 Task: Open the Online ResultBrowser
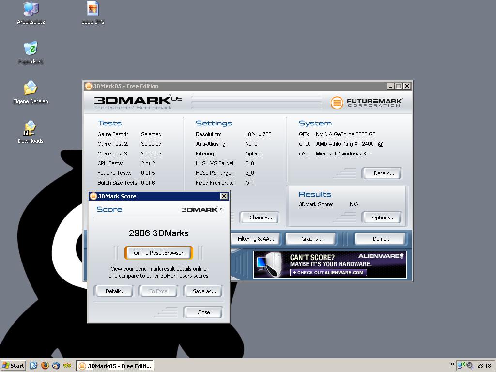coord(158,253)
